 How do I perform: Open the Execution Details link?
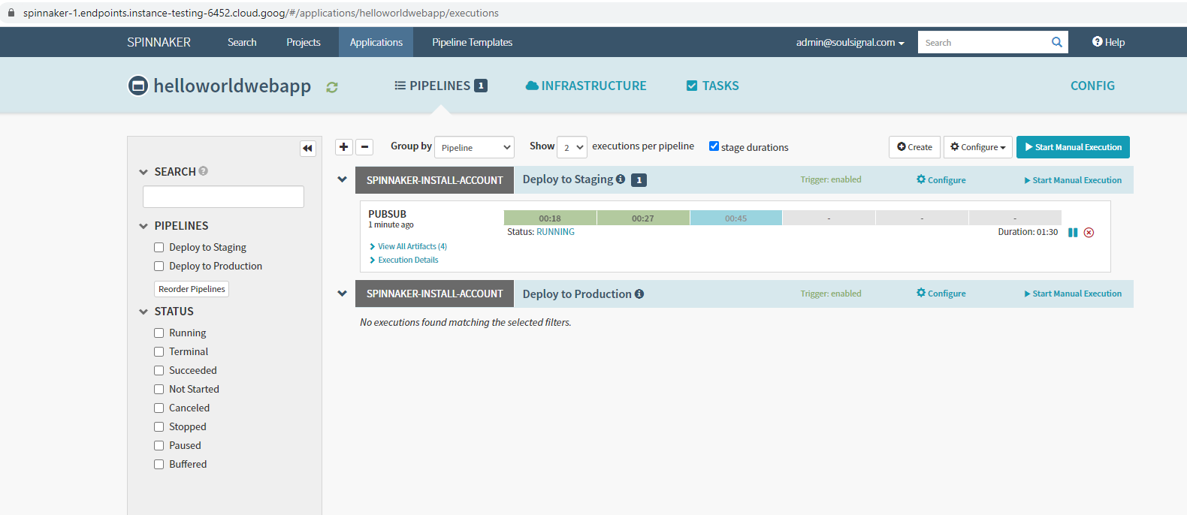point(408,260)
